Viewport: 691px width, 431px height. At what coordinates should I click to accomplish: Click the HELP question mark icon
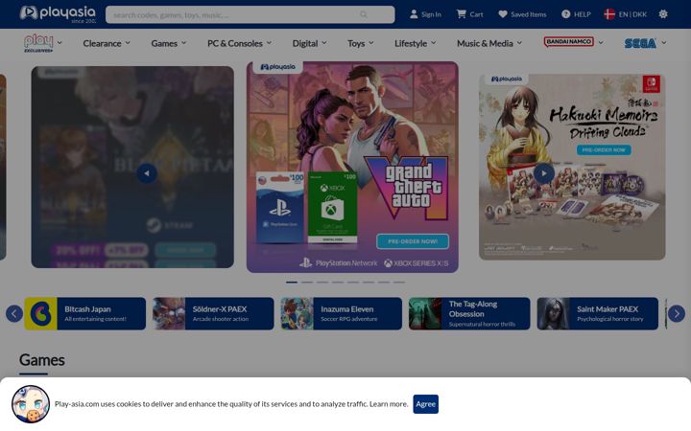click(566, 14)
